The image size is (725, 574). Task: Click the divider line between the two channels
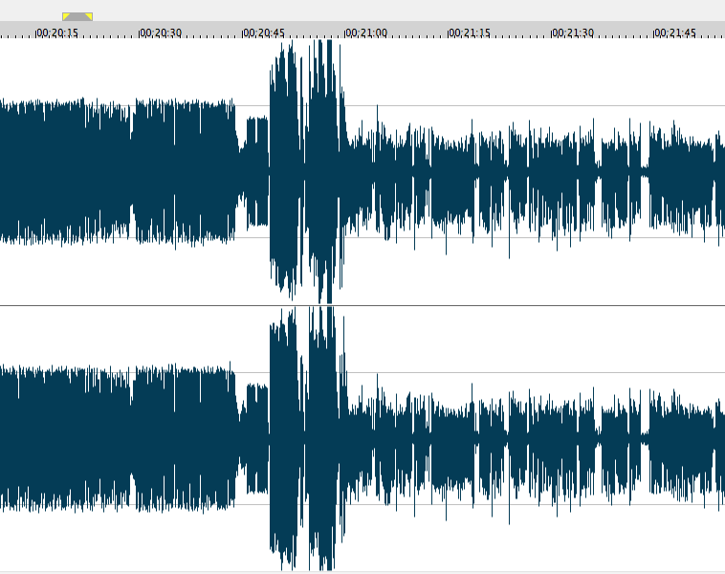(362, 305)
